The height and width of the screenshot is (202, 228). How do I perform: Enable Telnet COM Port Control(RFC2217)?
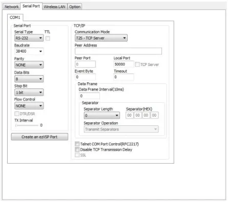click(77, 144)
